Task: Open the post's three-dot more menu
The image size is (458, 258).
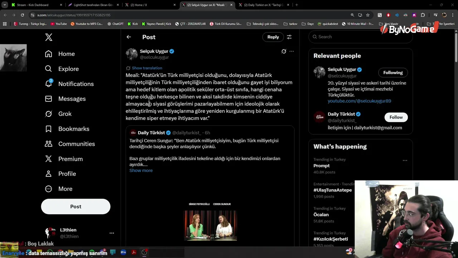Action: coord(292,51)
